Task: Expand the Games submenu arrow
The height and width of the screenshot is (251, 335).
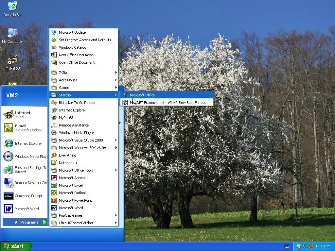Action: [x=116, y=88]
